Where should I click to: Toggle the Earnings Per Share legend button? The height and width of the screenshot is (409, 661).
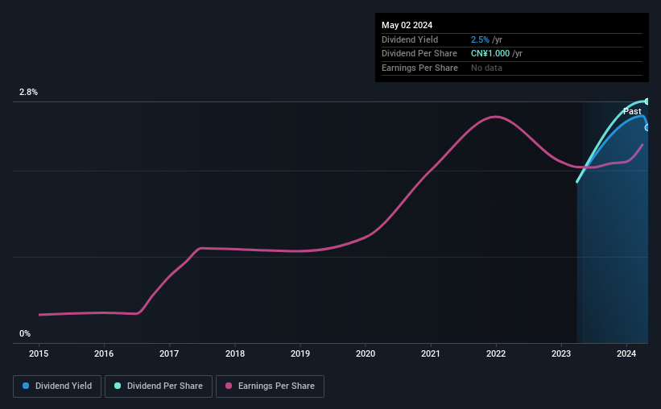270,386
